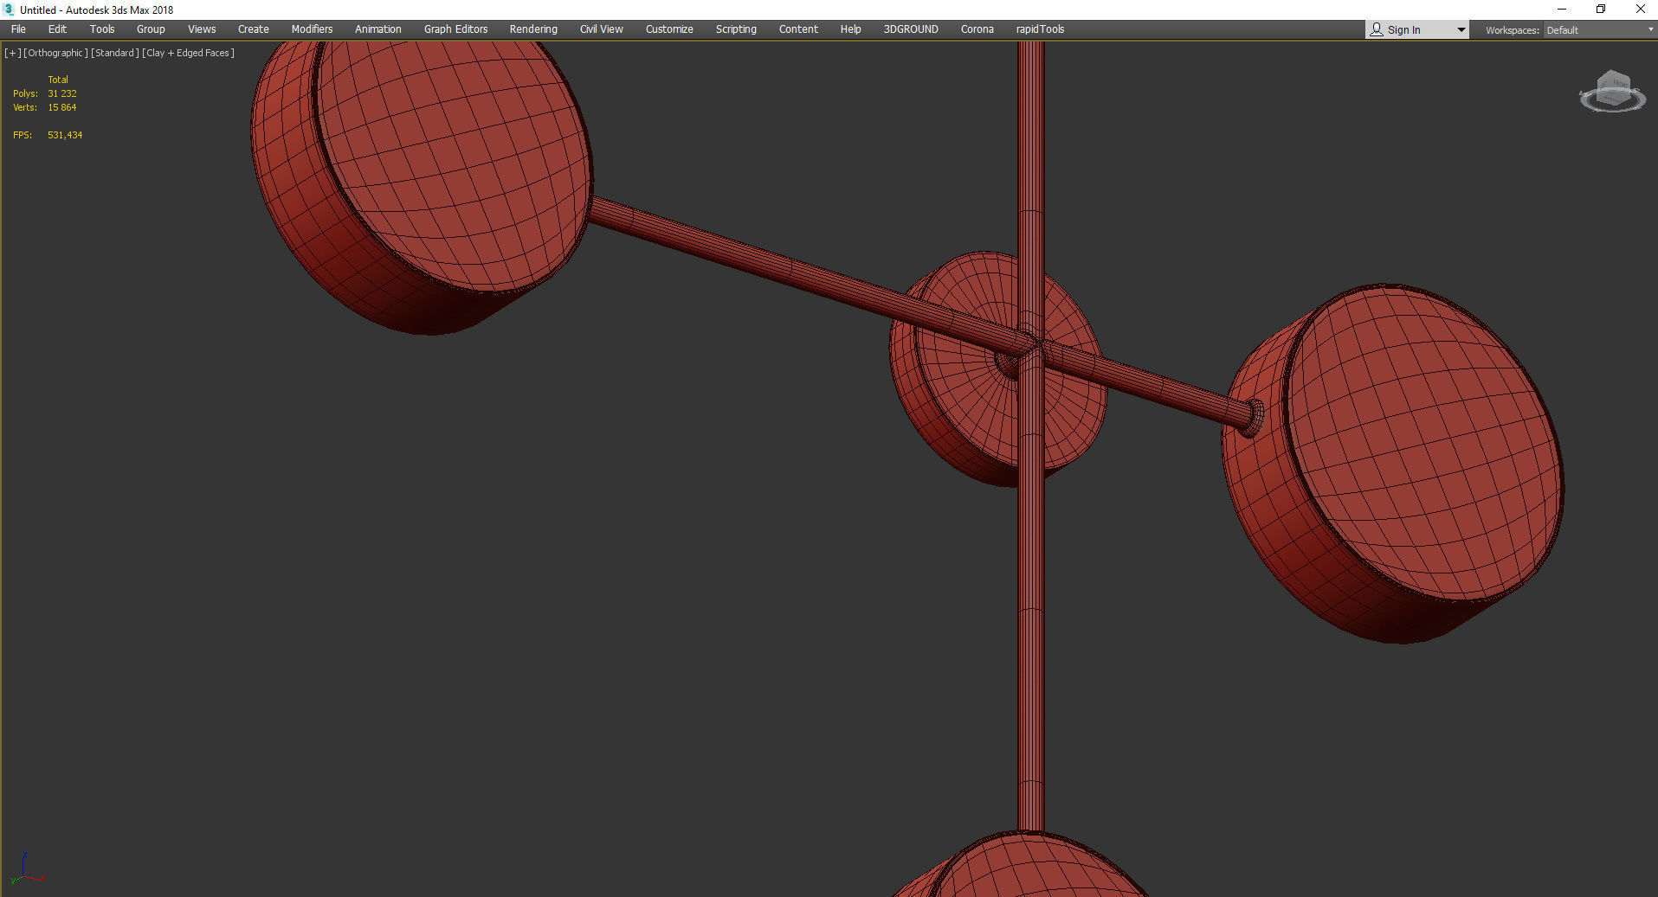This screenshot has width=1658, height=897.
Task: Expand the Sign In dropdown arrow
Action: click(x=1461, y=30)
